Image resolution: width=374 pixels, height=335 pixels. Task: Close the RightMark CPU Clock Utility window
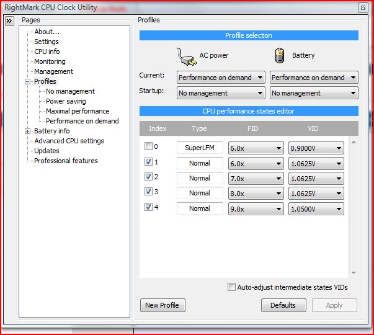363,7
